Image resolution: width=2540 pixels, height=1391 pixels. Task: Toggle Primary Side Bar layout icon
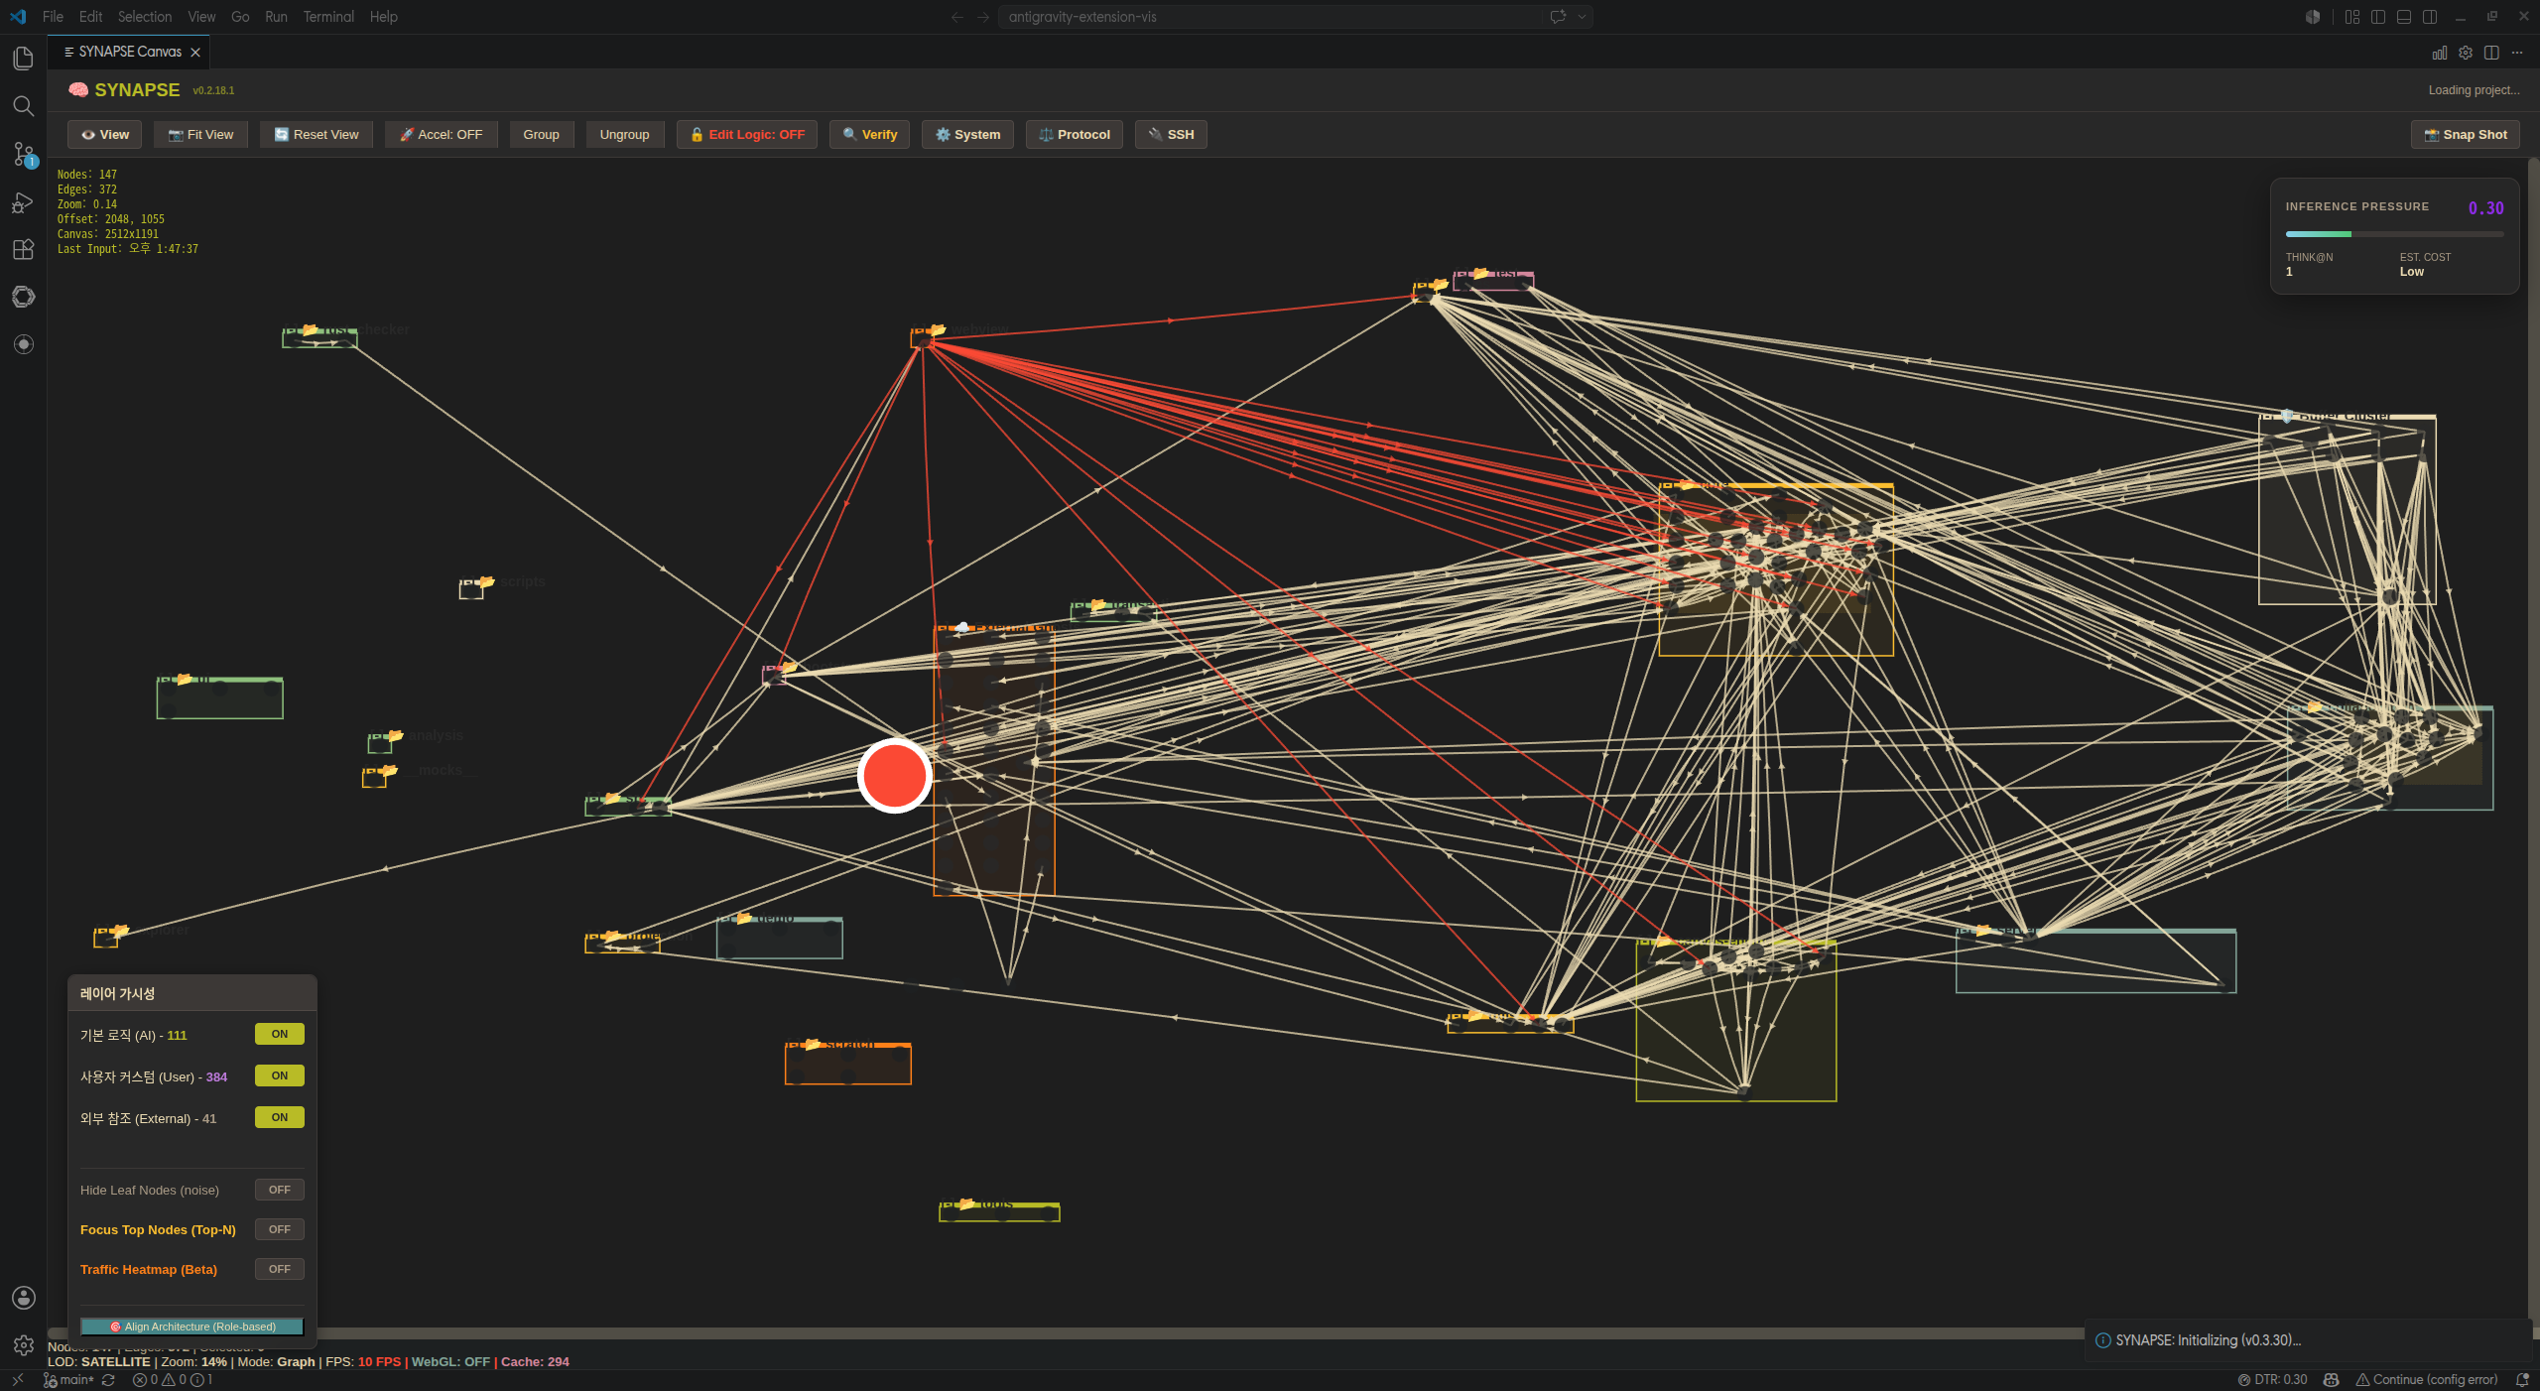2378,17
